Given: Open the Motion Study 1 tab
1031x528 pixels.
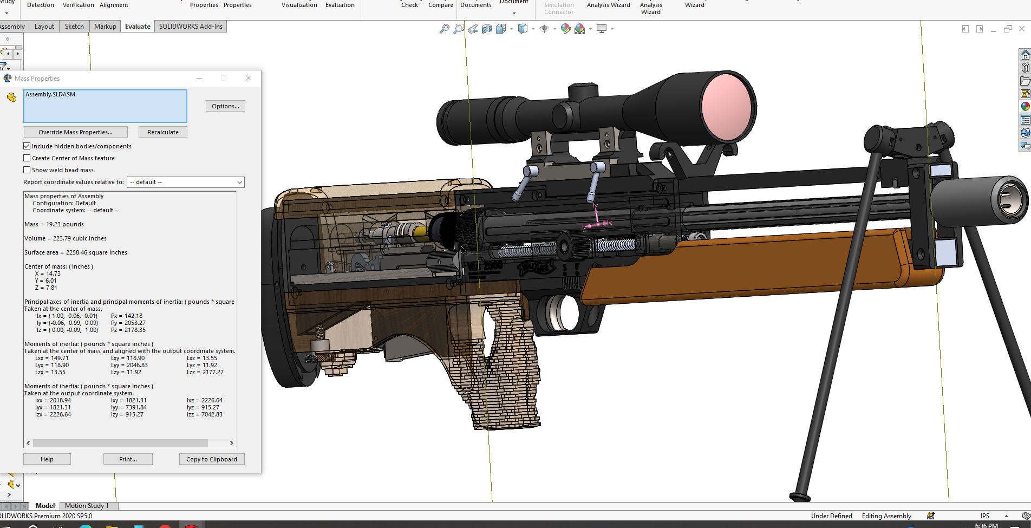Looking at the screenshot, I should [87, 506].
